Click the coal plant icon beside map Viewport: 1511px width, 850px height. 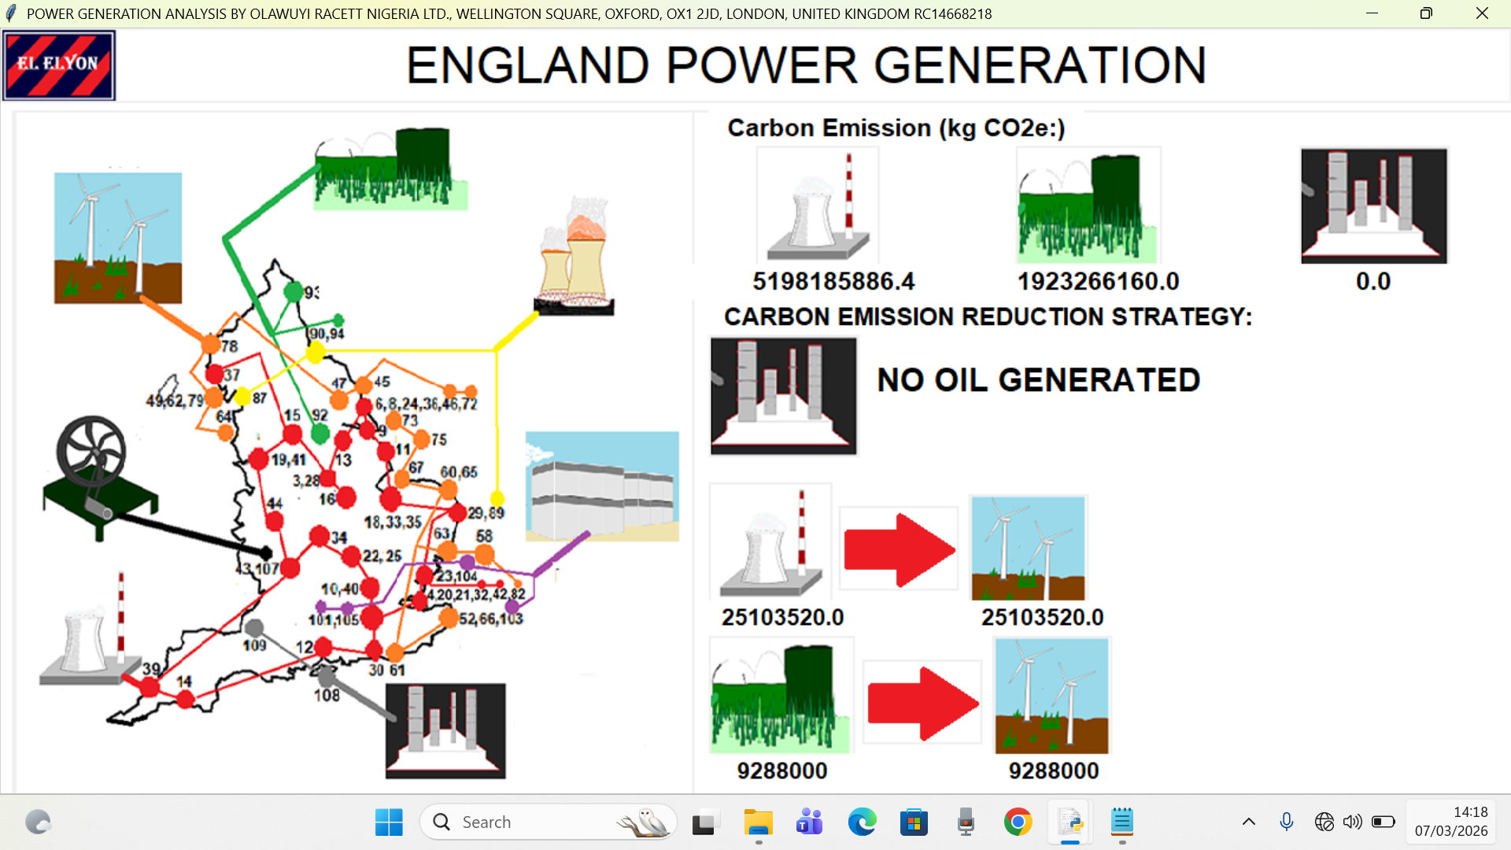(x=91, y=634)
